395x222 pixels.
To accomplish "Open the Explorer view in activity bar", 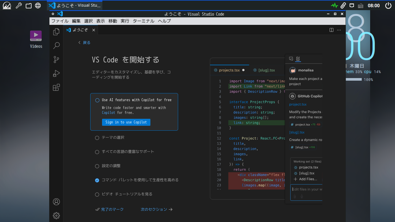I will [56, 32].
